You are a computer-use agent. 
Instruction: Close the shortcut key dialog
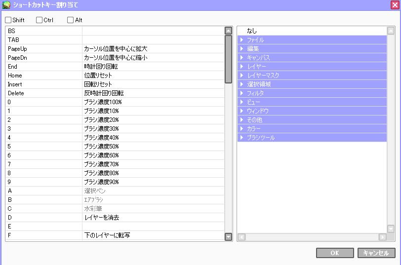pyautogui.click(x=395, y=5)
